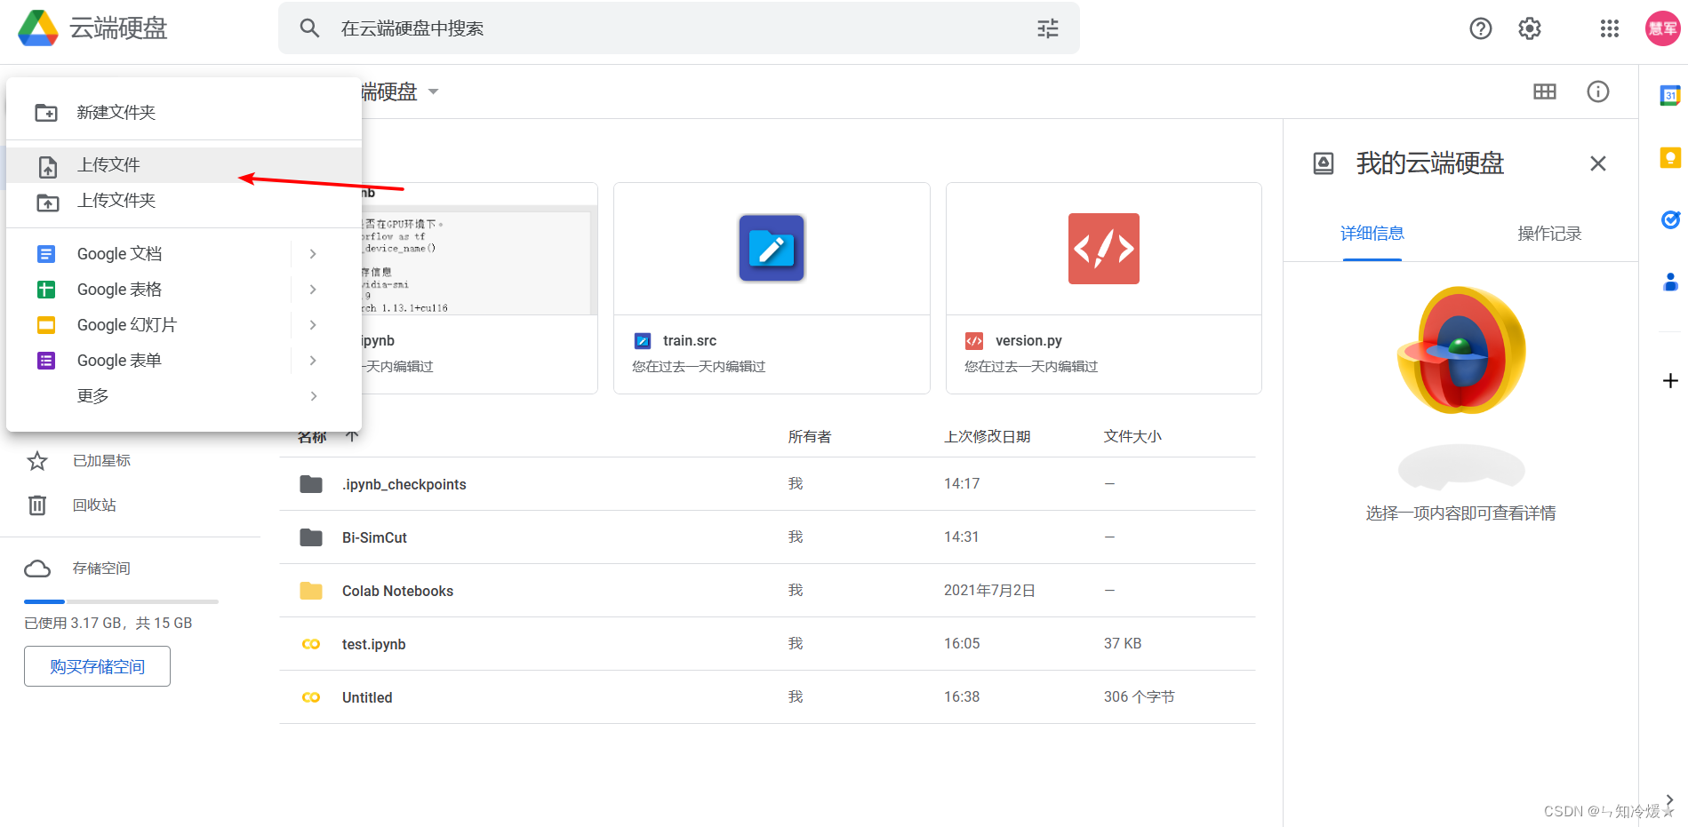Select 上传文件 menu entry
Viewport: 1688px width, 827px height.
[184, 165]
